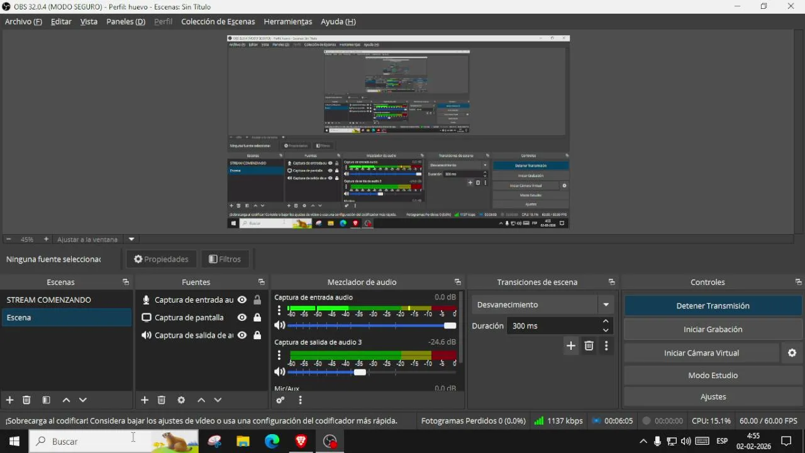
Task: Open File Explorer from the taskbar
Action: pyautogui.click(x=243, y=442)
